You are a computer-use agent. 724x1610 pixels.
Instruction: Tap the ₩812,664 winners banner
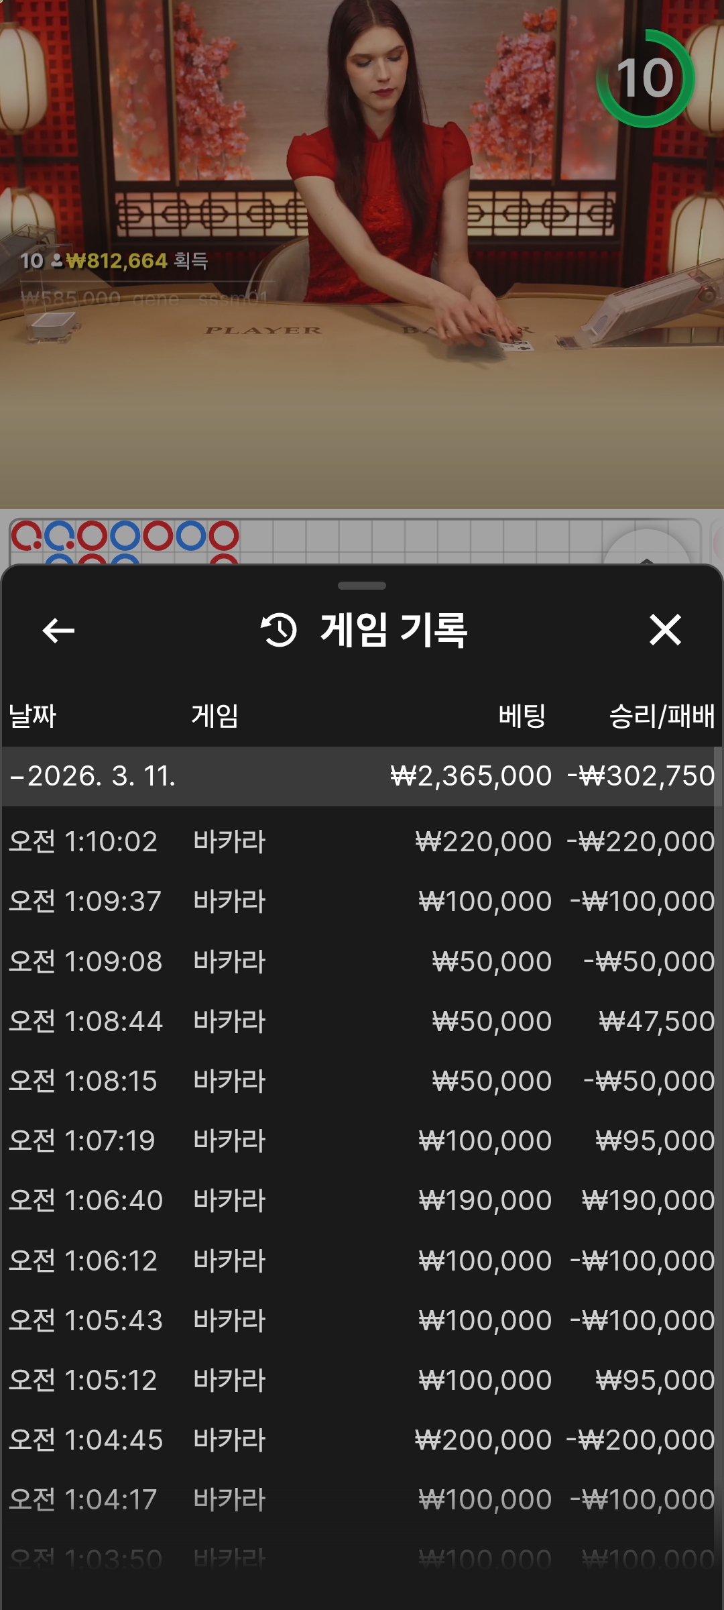coord(115,261)
